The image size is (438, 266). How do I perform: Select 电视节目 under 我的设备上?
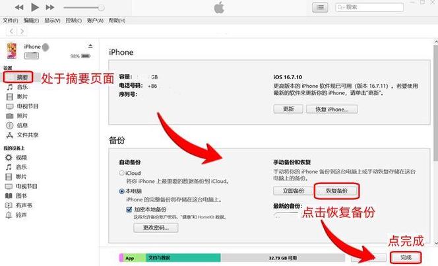[21, 186]
